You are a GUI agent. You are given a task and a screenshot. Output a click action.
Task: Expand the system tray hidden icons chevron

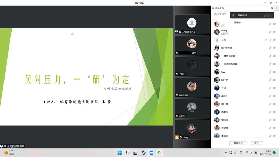[225, 153]
